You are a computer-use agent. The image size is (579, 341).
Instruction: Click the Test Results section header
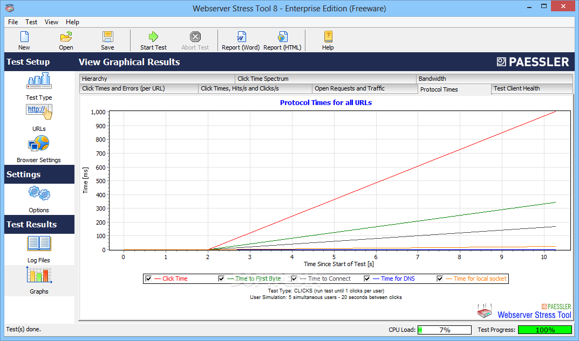[x=39, y=225]
